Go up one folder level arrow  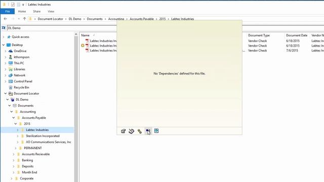click(x=24, y=19)
